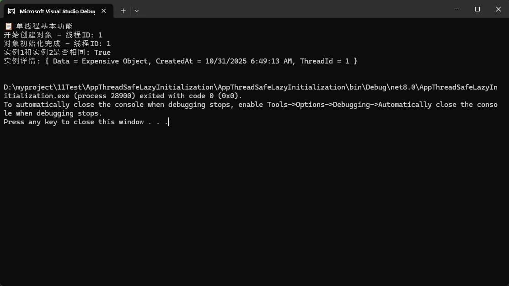Click the text 'Expensive Object' in the output
Screen dimensions: 509x286
[115, 61]
